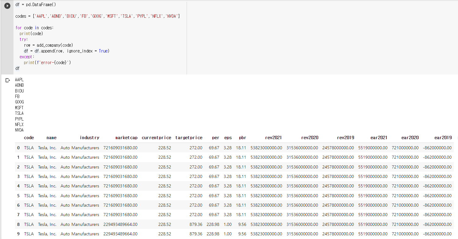Click the 'rev2020' column header
Image resolution: width=458 pixels, height=239 pixels.
point(310,138)
